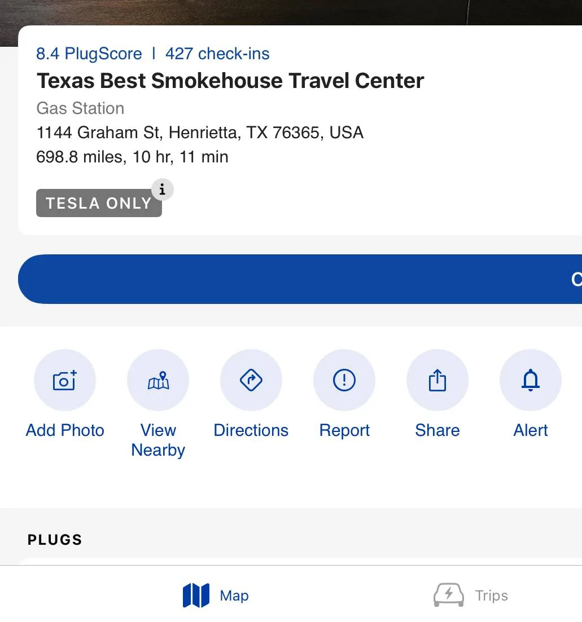Open info icon beside Tesla Only badge
Viewport: 582px width, 622px height.
click(163, 189)
